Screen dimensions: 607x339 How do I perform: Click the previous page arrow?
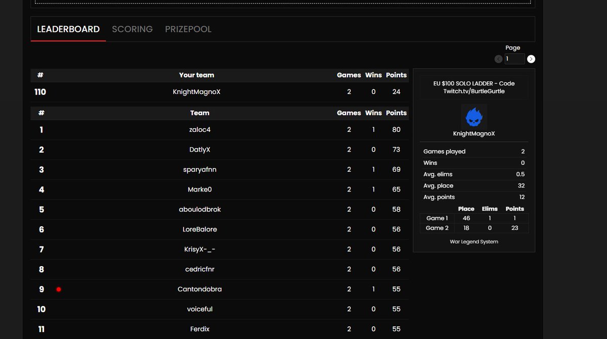(x=498, y=59)
